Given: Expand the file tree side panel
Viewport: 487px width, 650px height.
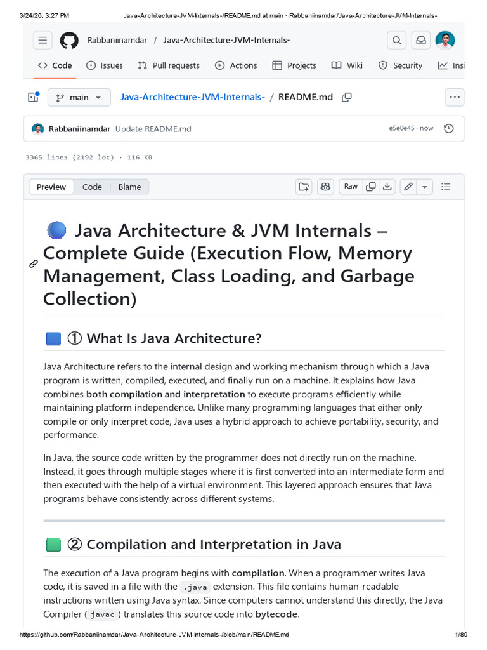Looking at the screenshot, I should click(33, 97).
